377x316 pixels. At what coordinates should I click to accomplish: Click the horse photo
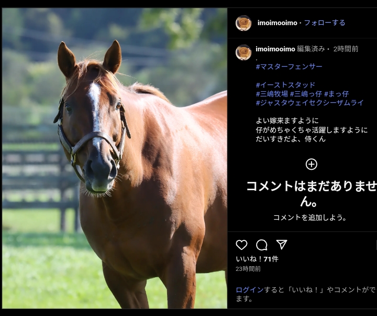tap(115, 158)
